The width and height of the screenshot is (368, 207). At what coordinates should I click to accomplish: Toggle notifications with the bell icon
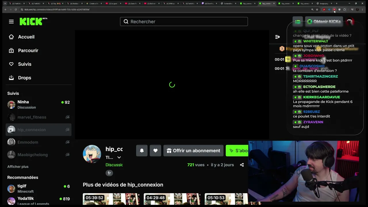(x=142, y=151)
